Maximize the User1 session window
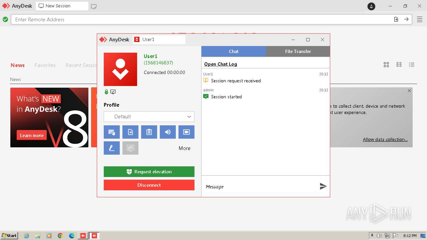The height and width of the screenshot is (240, 427). point(308,40)
